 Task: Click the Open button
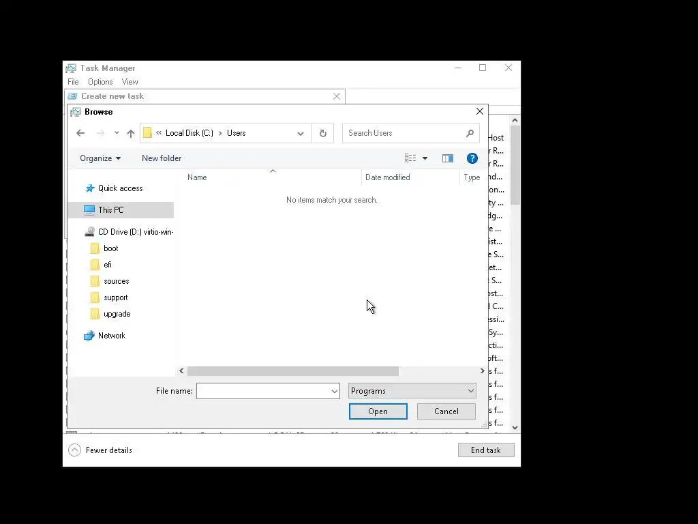point(378,411)
